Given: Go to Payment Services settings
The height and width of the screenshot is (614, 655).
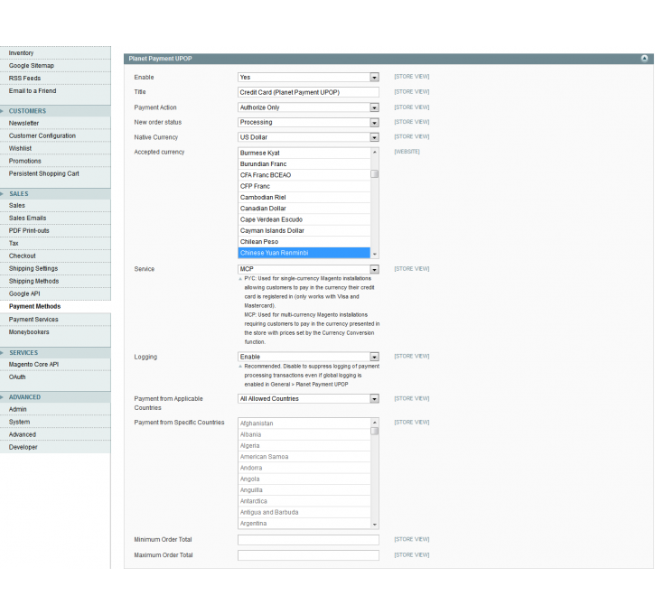Looking at the screenshot, I should coord(55,320).
